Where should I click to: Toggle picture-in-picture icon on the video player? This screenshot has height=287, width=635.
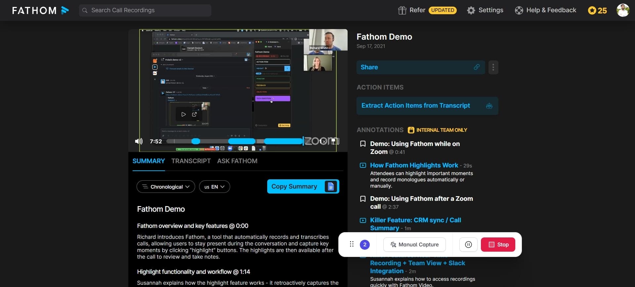click(x=335, y=141)
